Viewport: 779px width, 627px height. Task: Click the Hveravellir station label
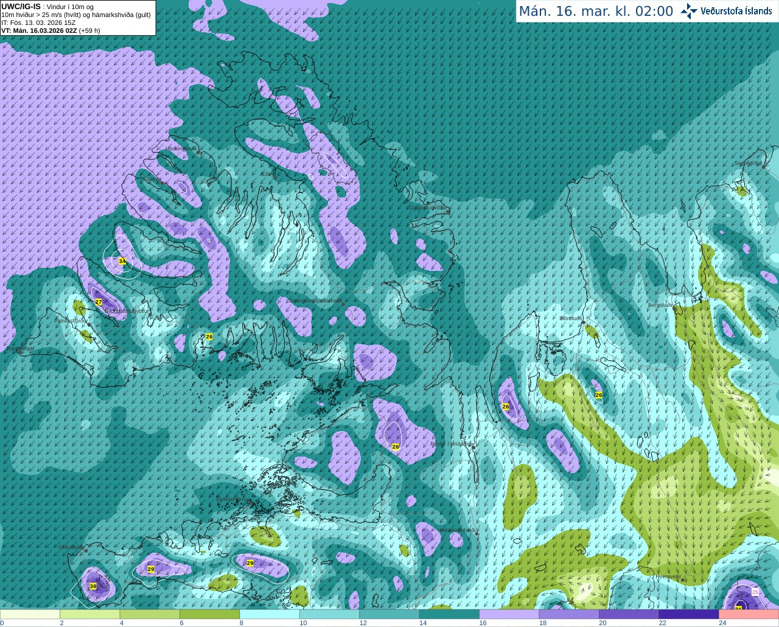pyautogui.click(x=668, y=576)
